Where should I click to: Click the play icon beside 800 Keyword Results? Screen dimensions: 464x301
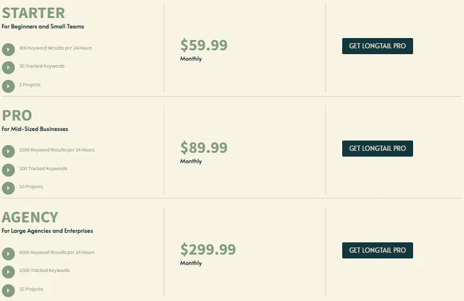(x=8, y=50)
